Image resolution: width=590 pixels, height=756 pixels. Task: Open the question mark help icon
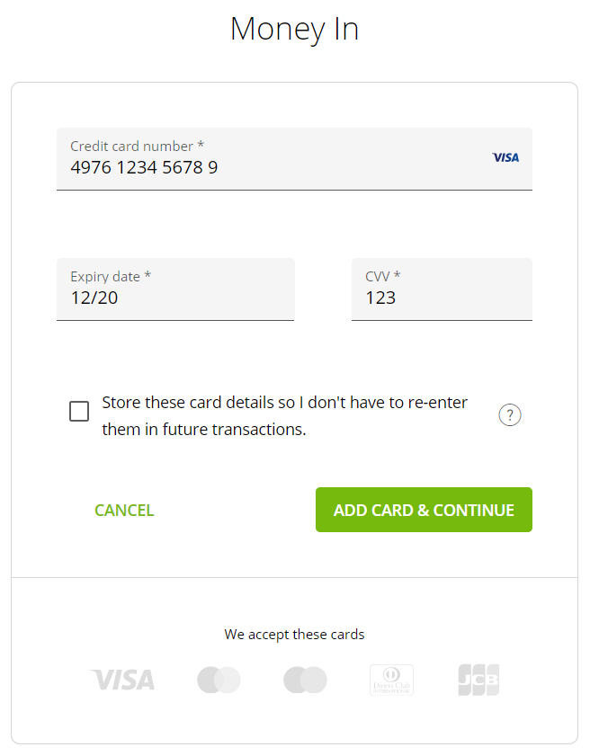pos(509,414)
